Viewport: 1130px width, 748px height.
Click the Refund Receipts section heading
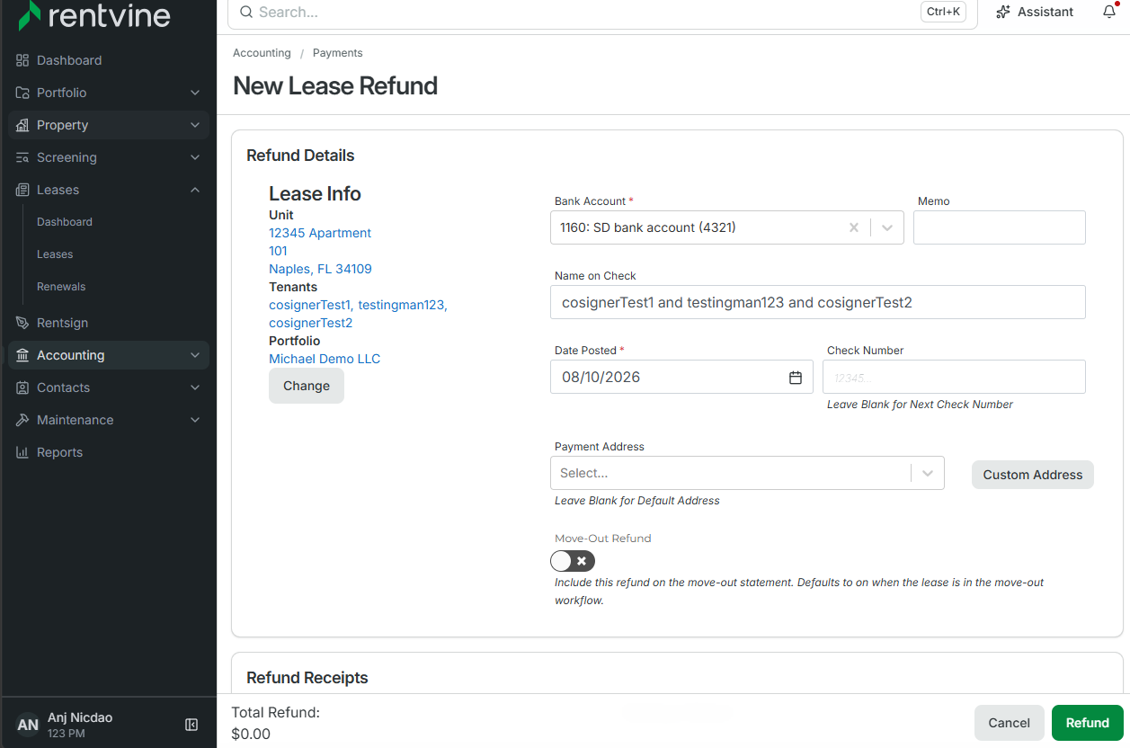pyautogui.click(x=307, y=678)
